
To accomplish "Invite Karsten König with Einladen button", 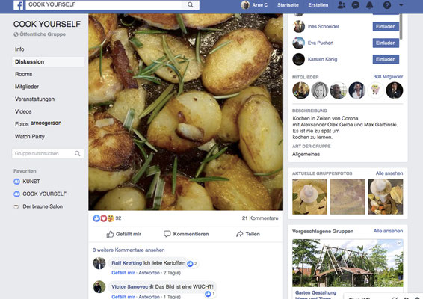I will click(386, 59).
